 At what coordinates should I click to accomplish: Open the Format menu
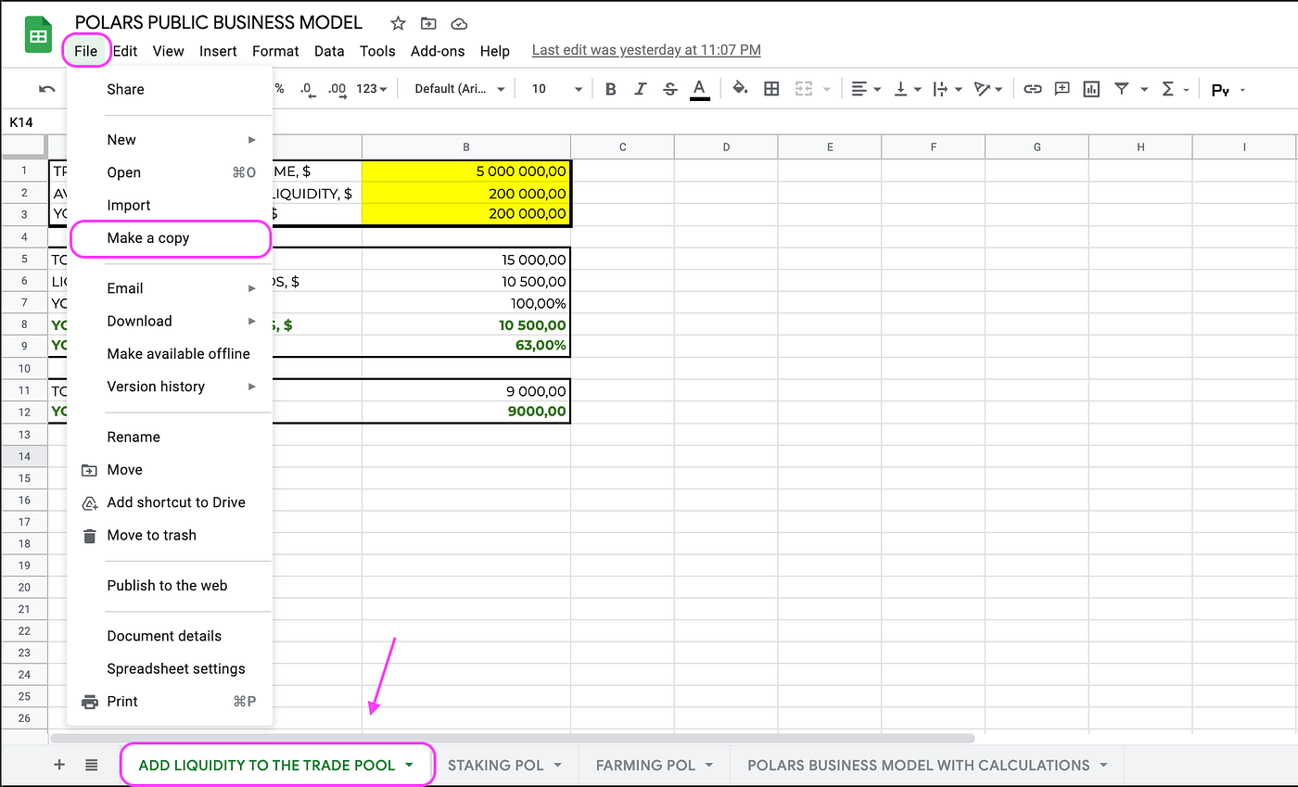[x=275, y=51]
